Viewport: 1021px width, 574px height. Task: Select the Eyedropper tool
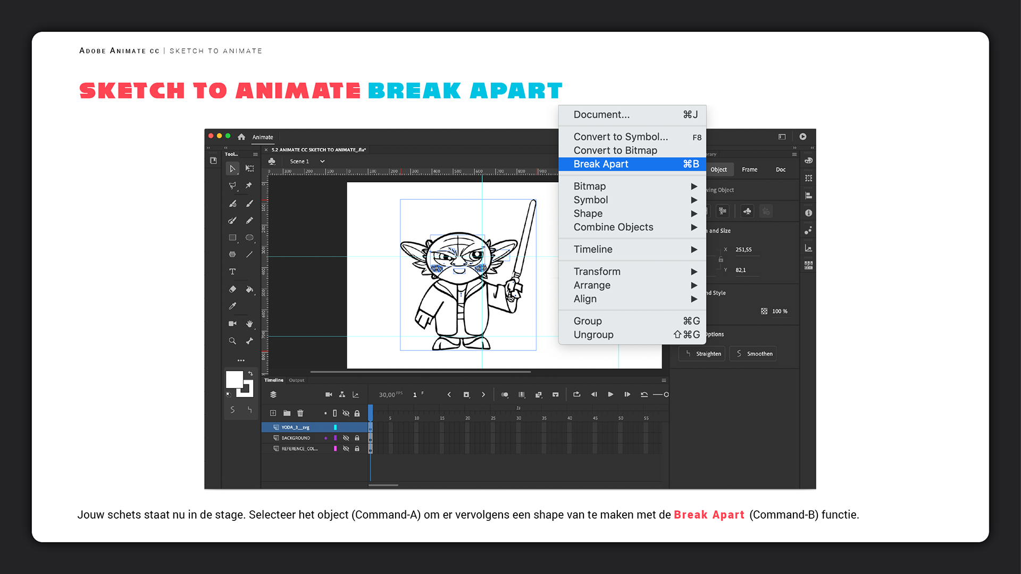(232, 306)
